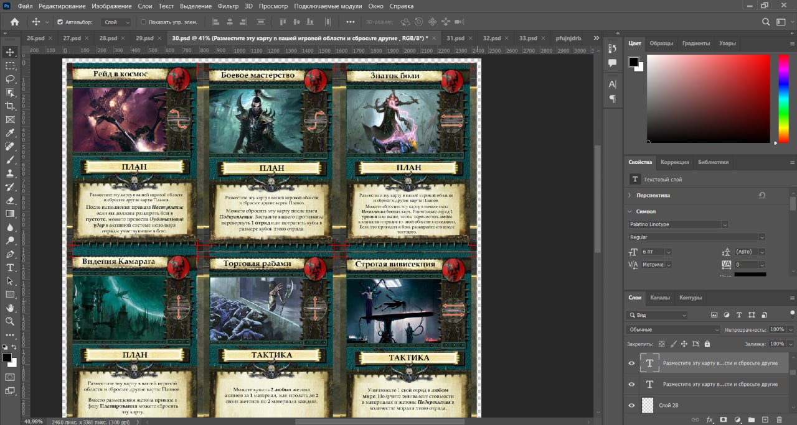
Task: Switch to the Каналы tab
Action: tap(660, 298)
